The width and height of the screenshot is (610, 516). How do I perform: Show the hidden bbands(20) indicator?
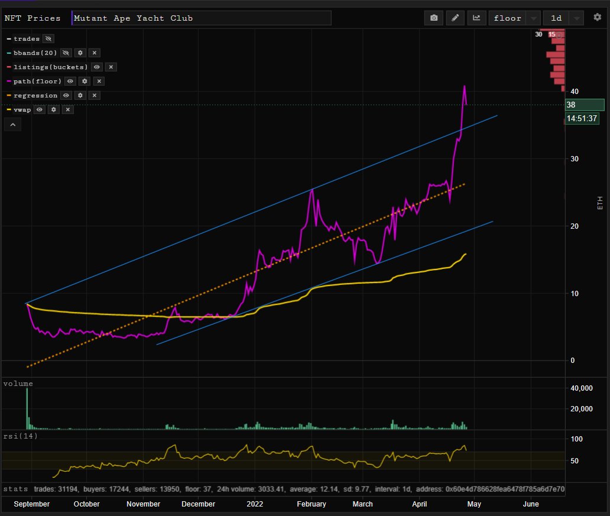66,53
